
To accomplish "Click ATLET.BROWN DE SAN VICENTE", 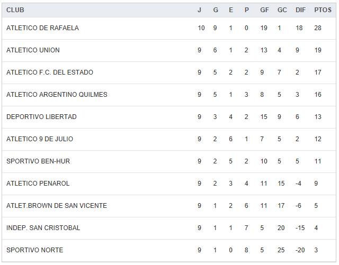I will [57, 206].
